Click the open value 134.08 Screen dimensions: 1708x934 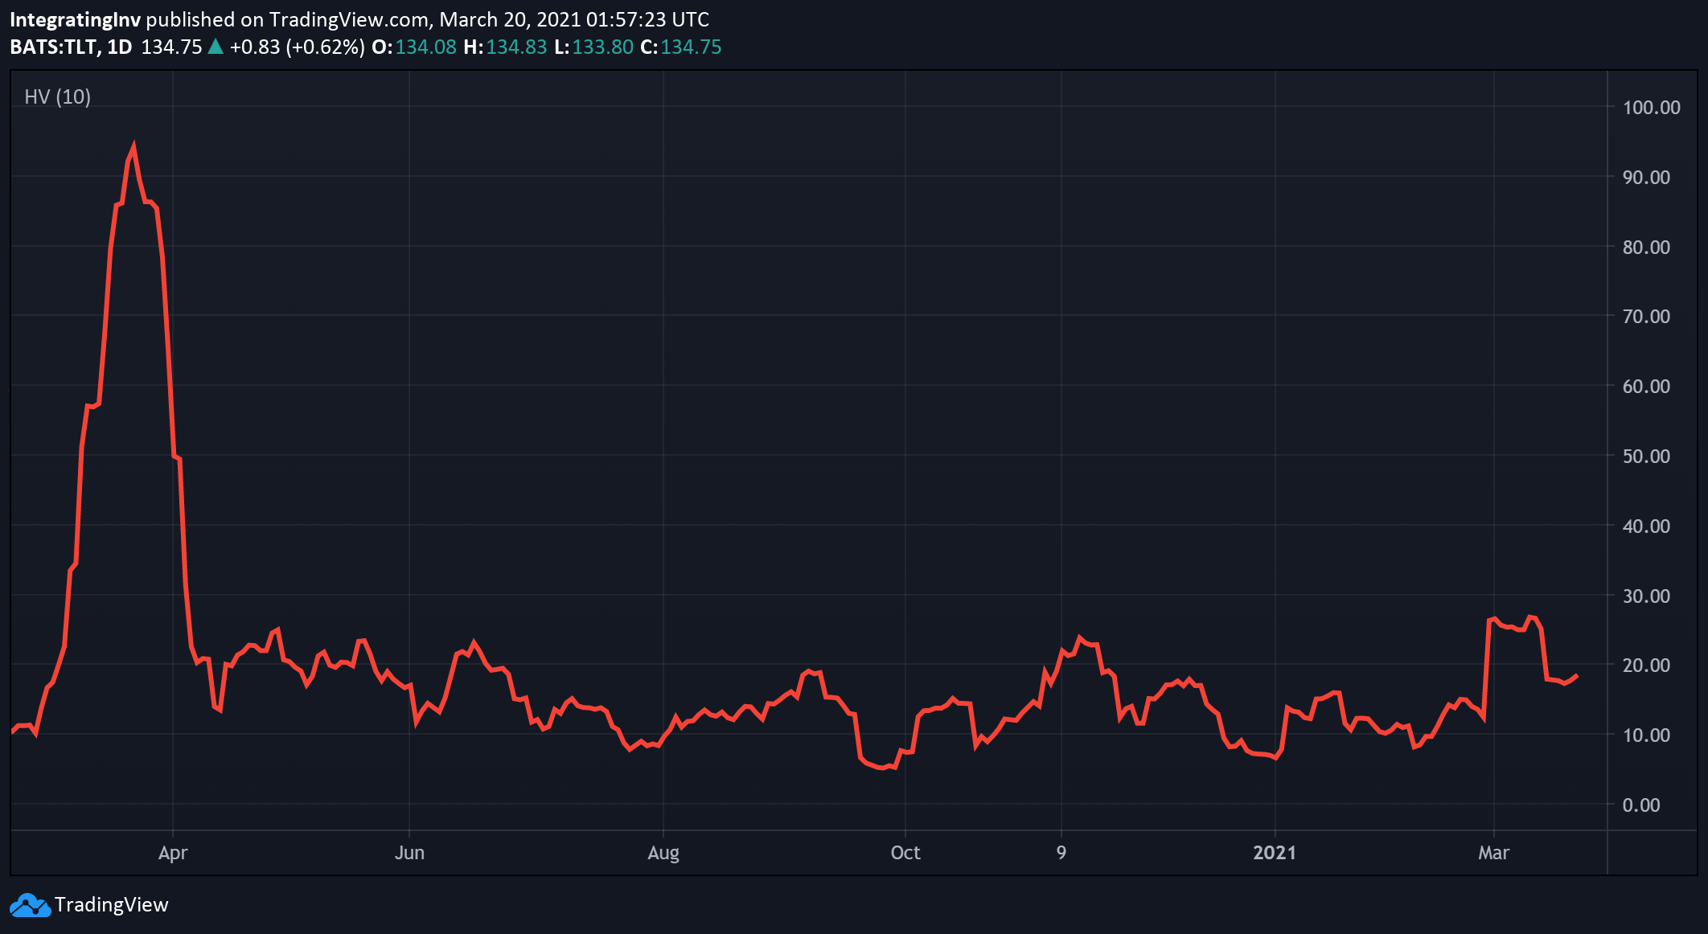[x=425, y=47]
